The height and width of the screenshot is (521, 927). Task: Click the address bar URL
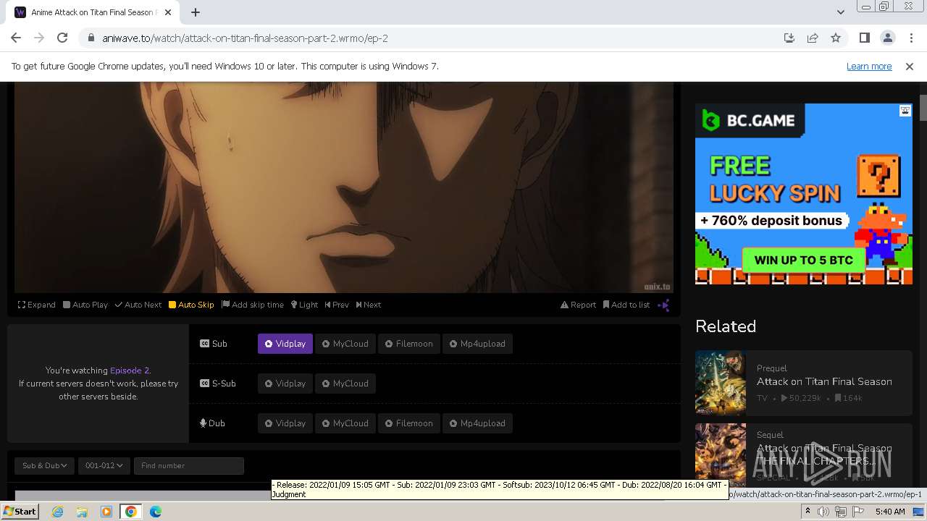[x=245, y=38]
